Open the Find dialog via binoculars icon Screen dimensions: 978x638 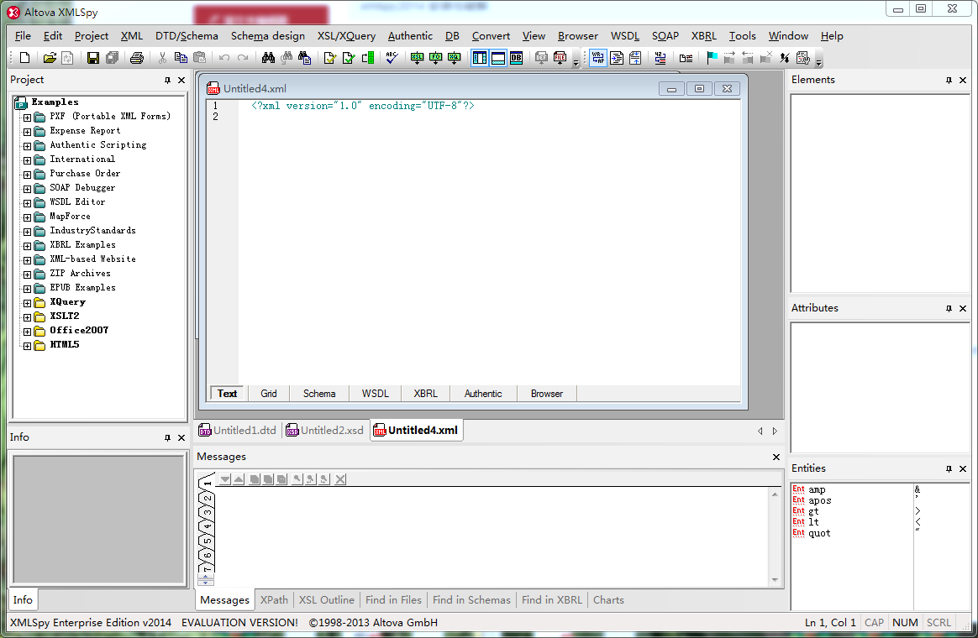pyautogui.click(x=268, y=57)
